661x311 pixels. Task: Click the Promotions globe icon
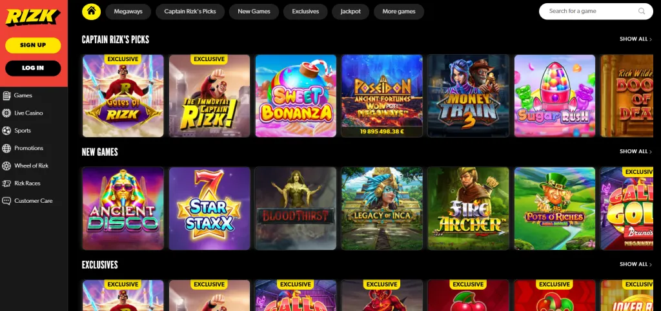(6, 148)
